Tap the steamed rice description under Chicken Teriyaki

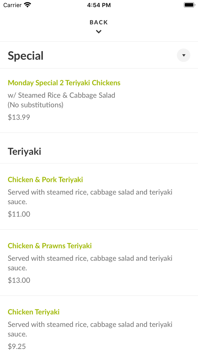click(x=90, y=329)
